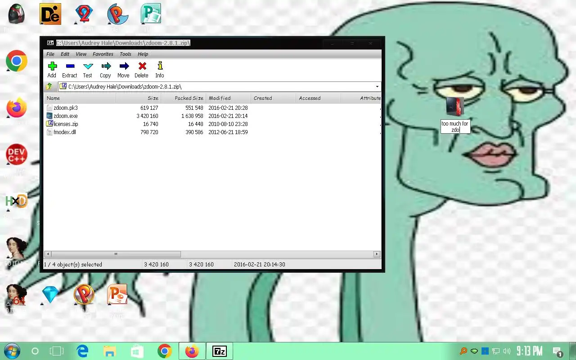Screen dimensions: 576x360
Task: Open the Edit menu
Action: point(65,54)
